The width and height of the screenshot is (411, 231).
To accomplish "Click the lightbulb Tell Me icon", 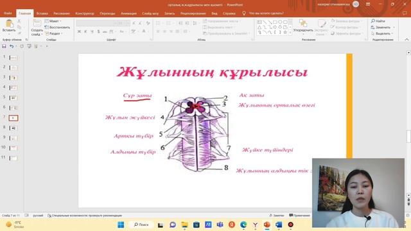I will click(244, 13).
